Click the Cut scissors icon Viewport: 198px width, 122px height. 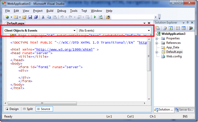coord(43,17)
